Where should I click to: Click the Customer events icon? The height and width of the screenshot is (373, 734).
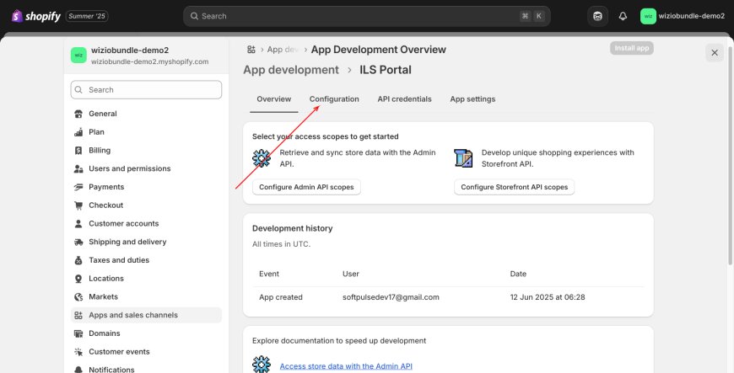(x=78, y=352)
